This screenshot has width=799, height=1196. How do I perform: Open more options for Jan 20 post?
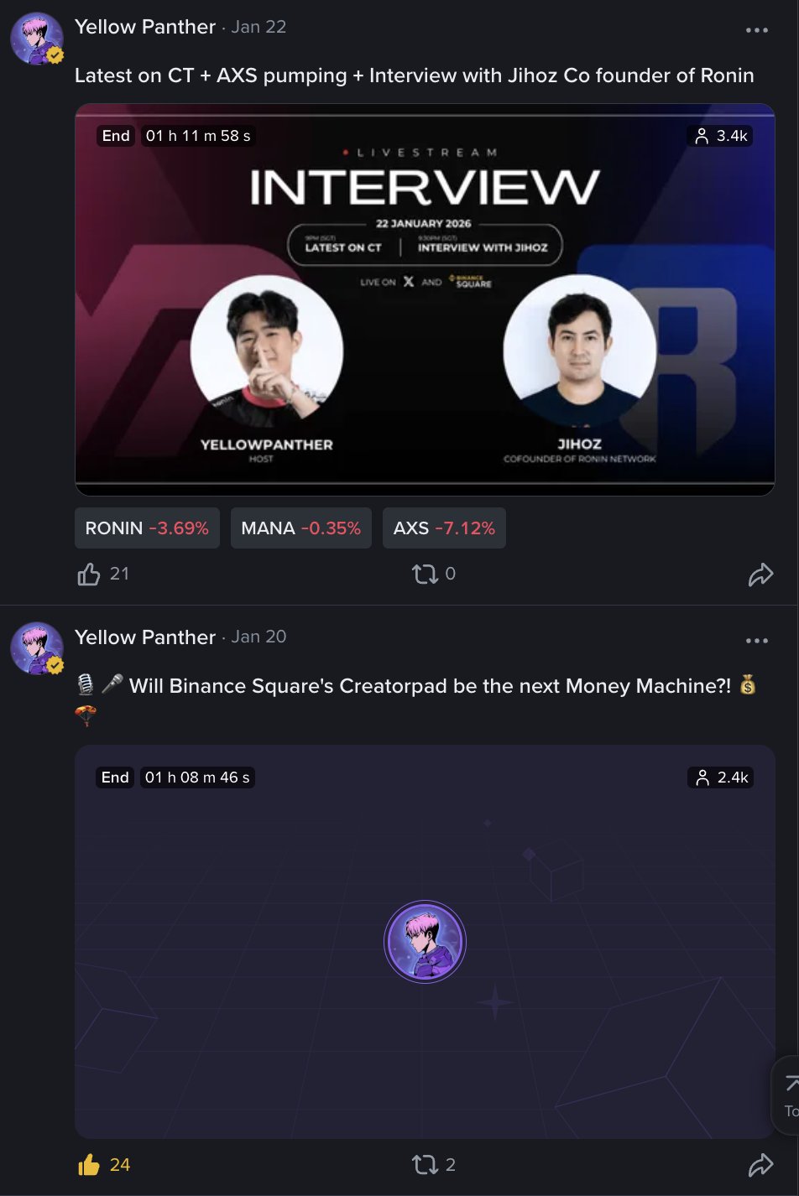tap(757, 641)
